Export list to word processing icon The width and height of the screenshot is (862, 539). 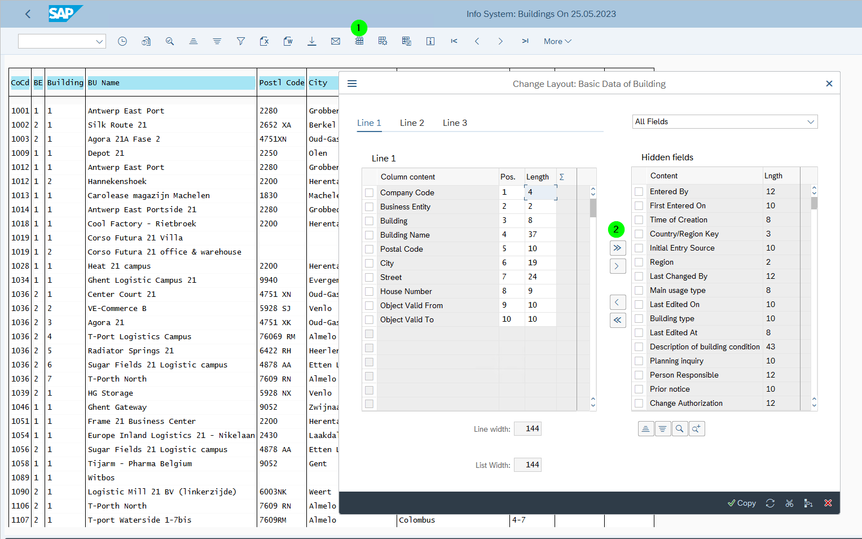coord(288,41)
